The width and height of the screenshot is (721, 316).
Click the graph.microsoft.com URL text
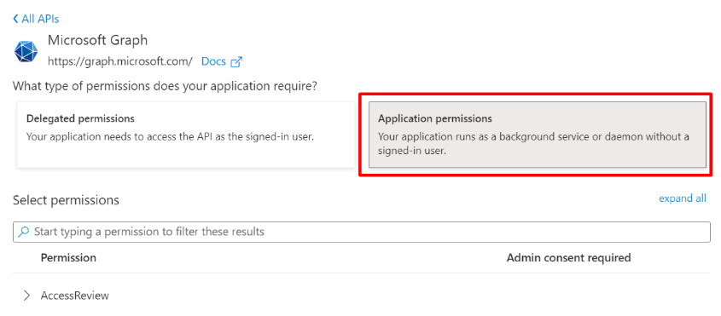point(120,61)
